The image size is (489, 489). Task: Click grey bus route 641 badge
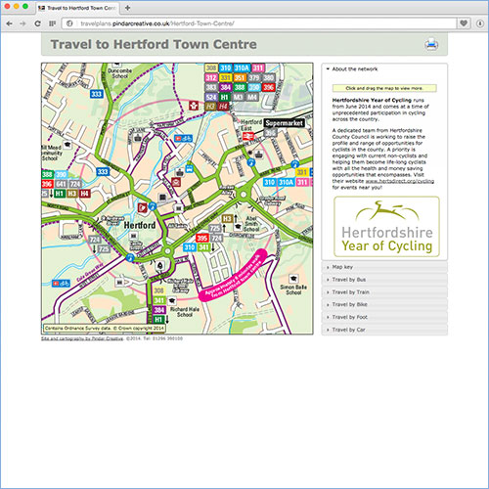(61, 184)
